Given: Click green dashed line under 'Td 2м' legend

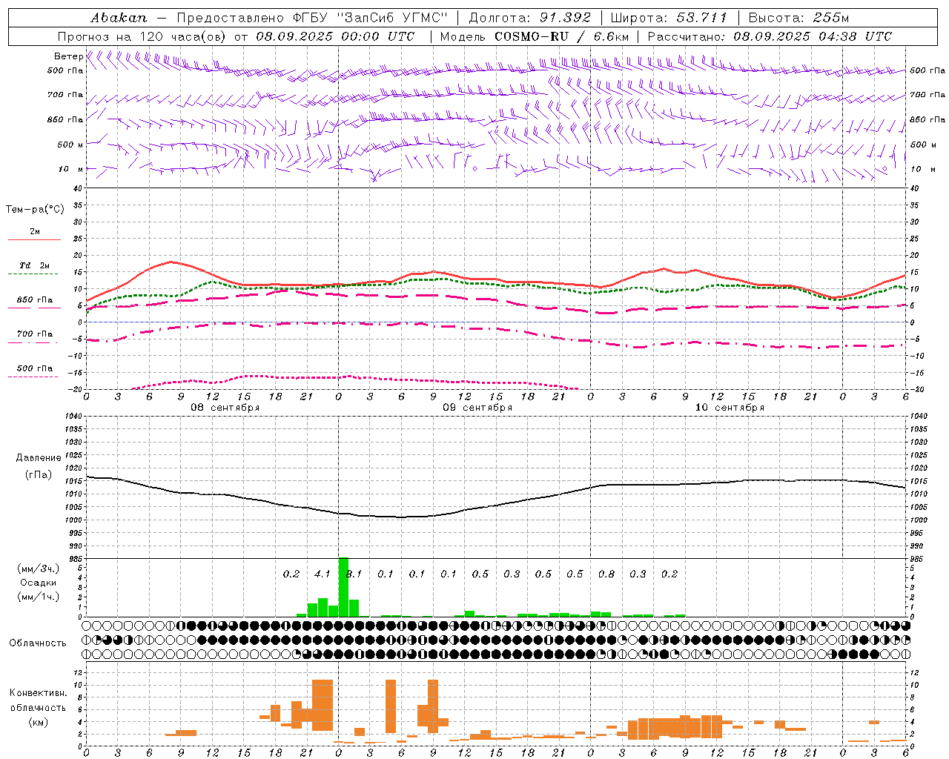Looking at the screenshot, I should click(33, 274).
